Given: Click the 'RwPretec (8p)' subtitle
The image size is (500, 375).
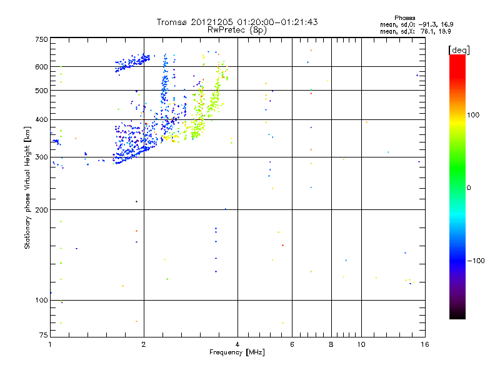Looking at the screenshot, I should point(237,30).
